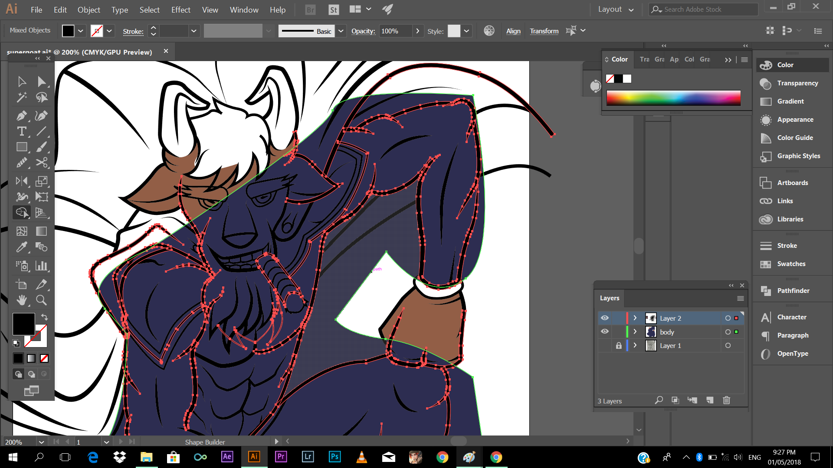Screen dimensions: 833x468
Task: Toggle visibility of body layer
Action: point(604,331)
